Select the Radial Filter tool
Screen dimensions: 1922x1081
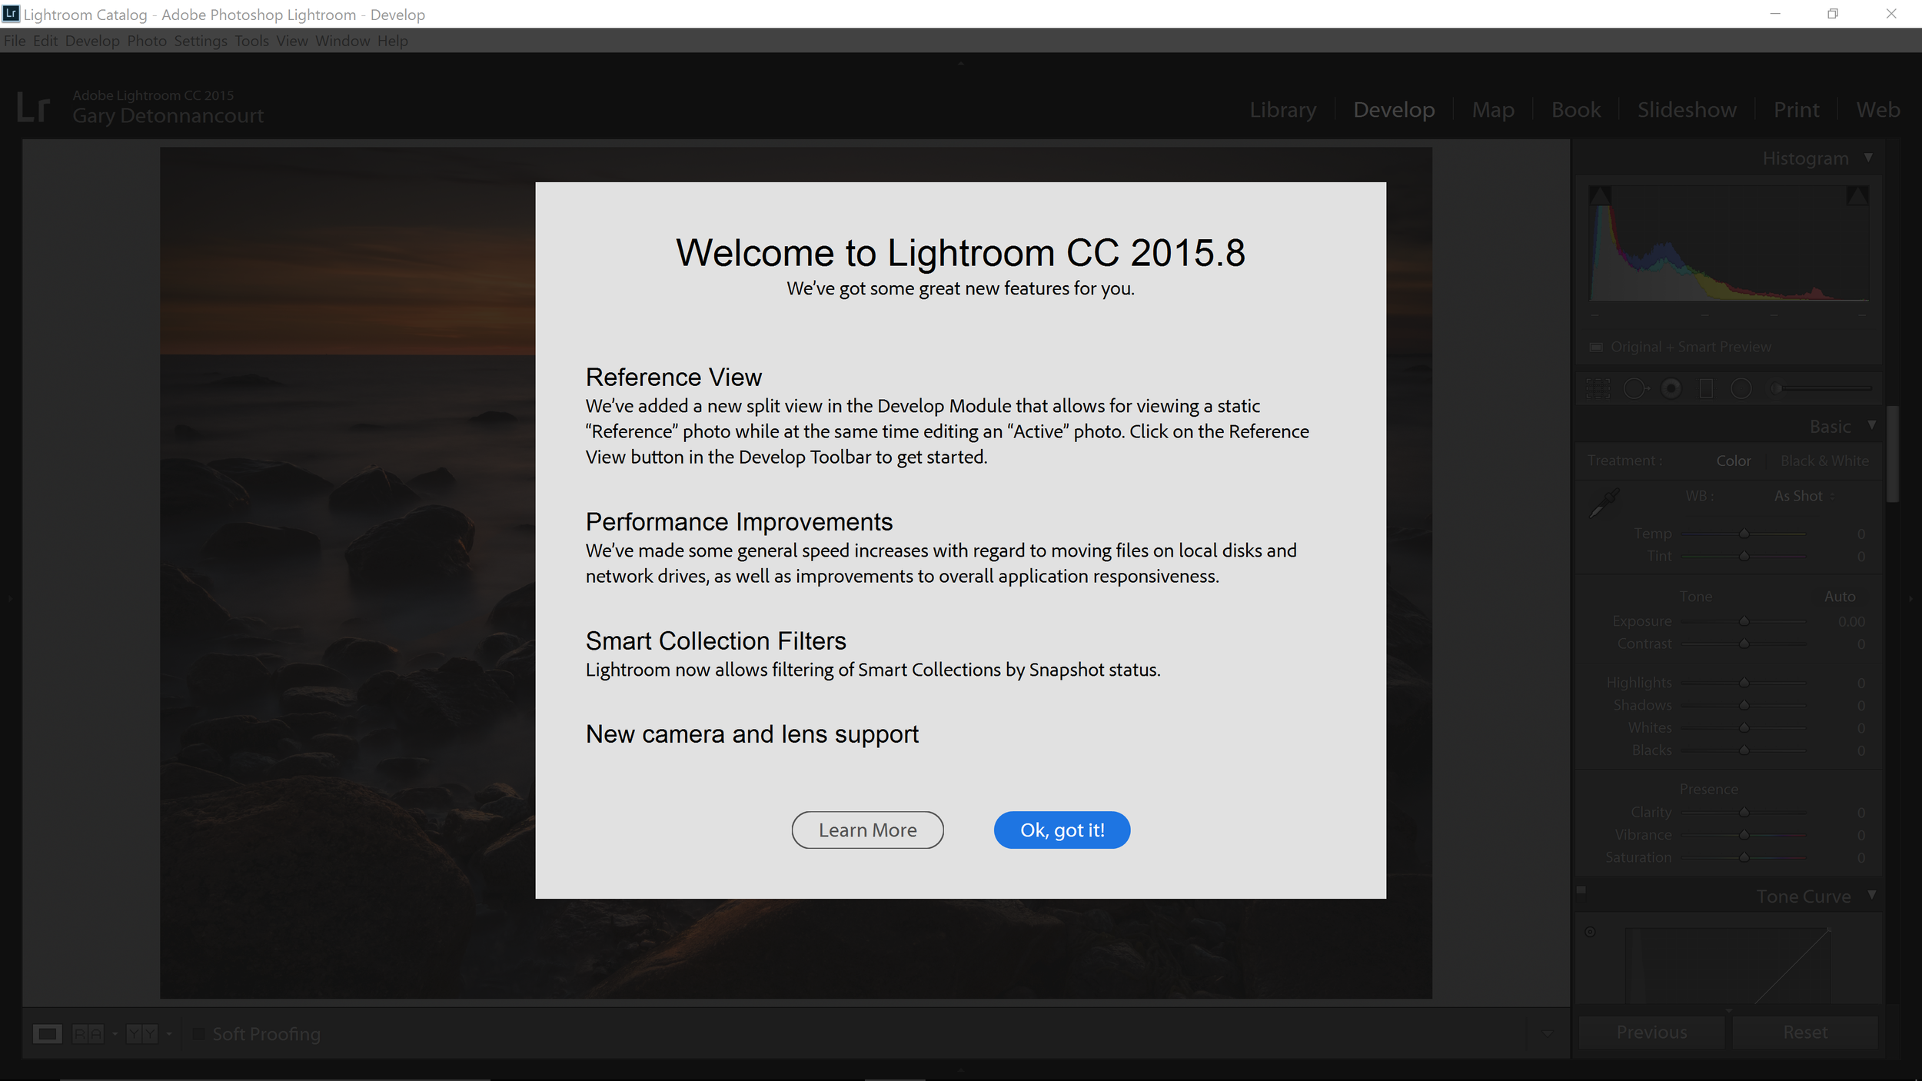click(1741, 389)
